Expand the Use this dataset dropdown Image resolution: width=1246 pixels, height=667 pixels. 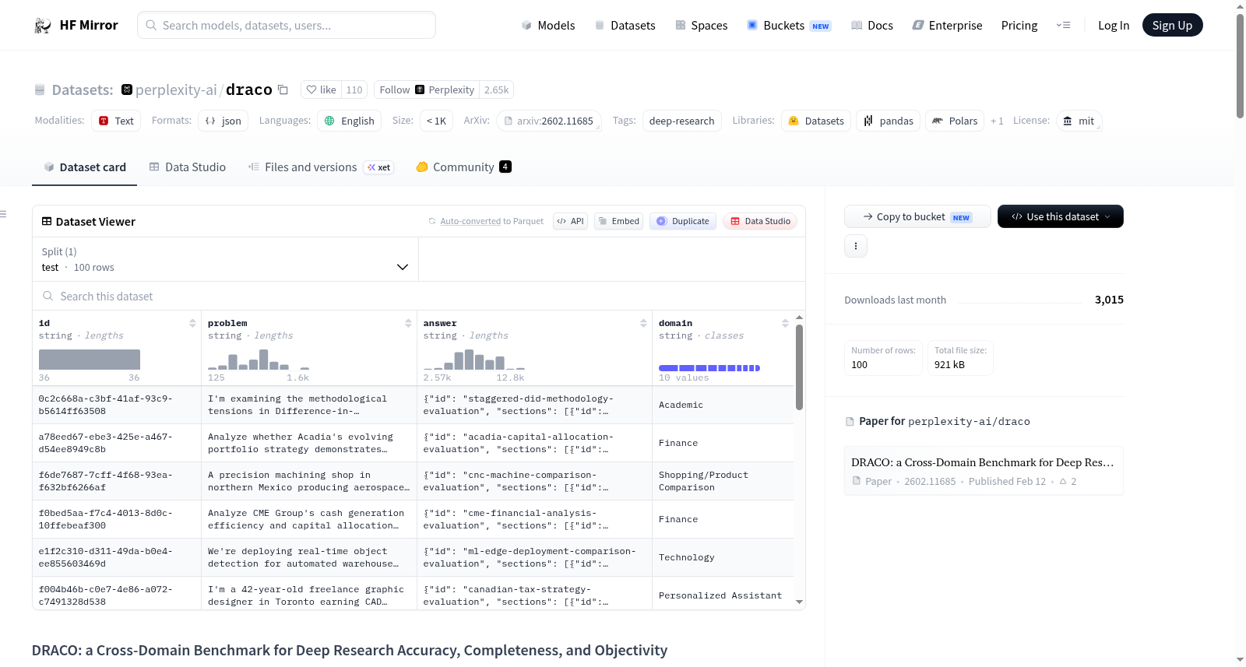[x=1061, y=216]
